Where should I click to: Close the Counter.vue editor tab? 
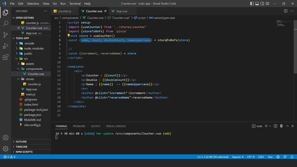tap(105, 11)
